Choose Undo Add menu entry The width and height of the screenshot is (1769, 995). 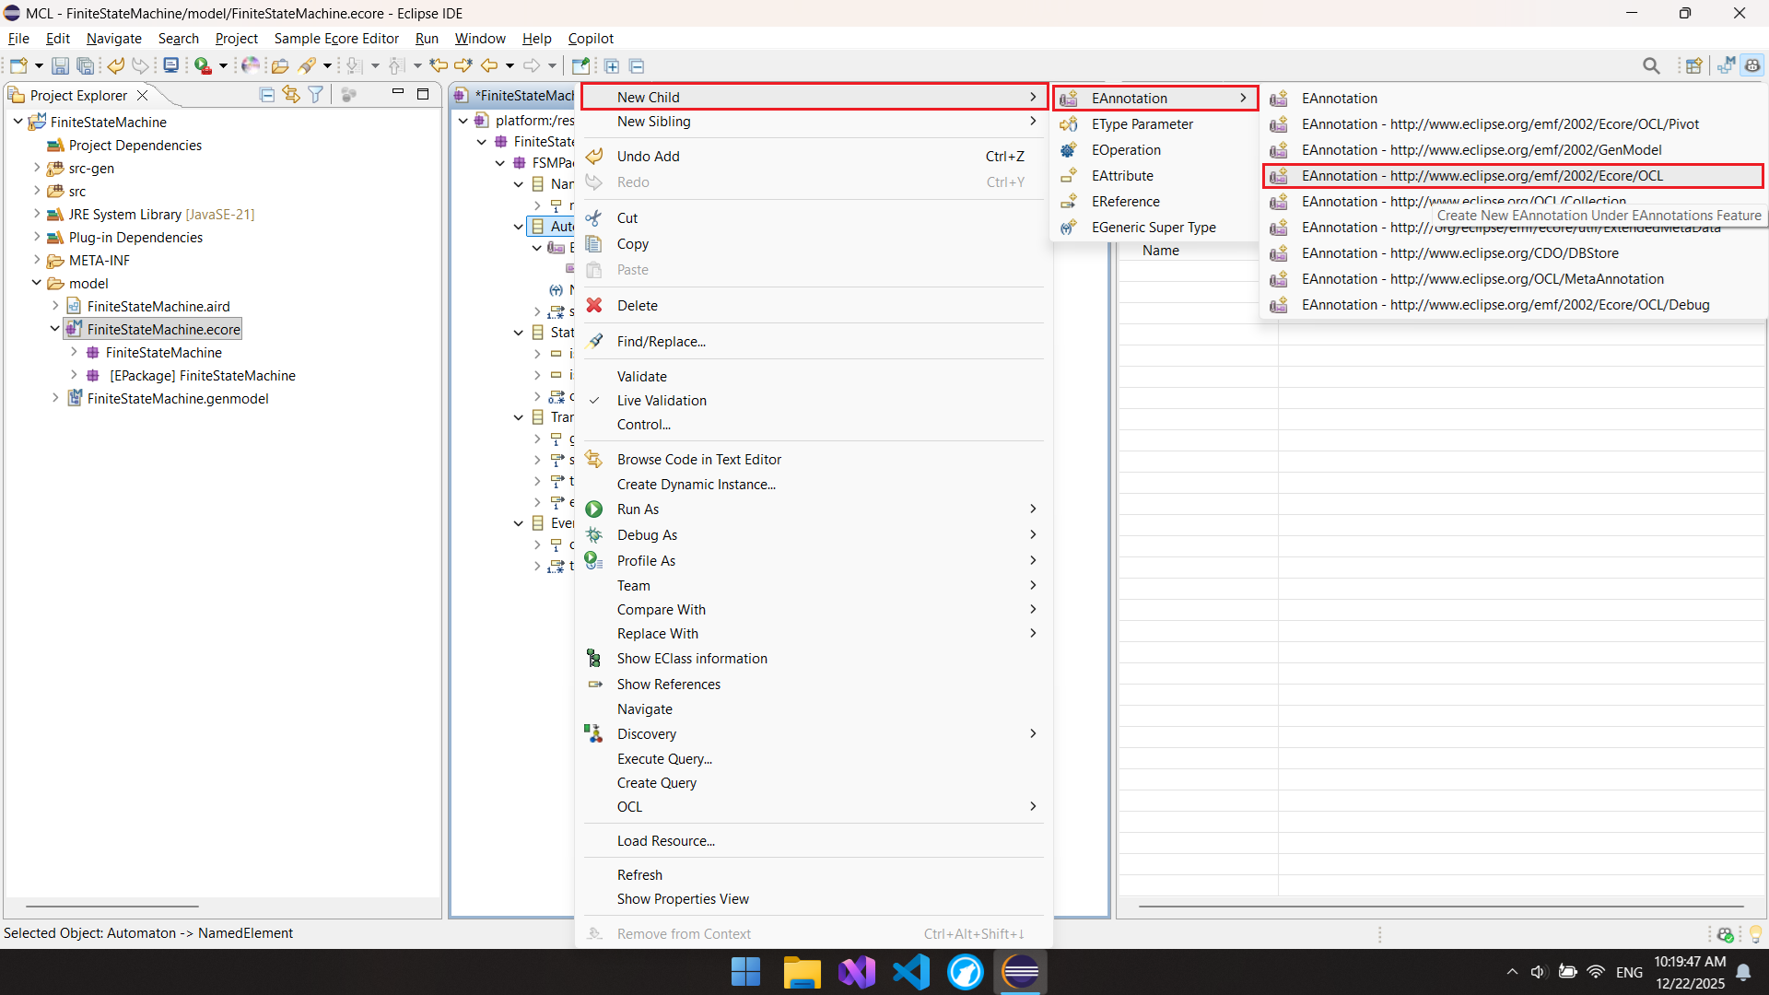[x=648, y=157]
